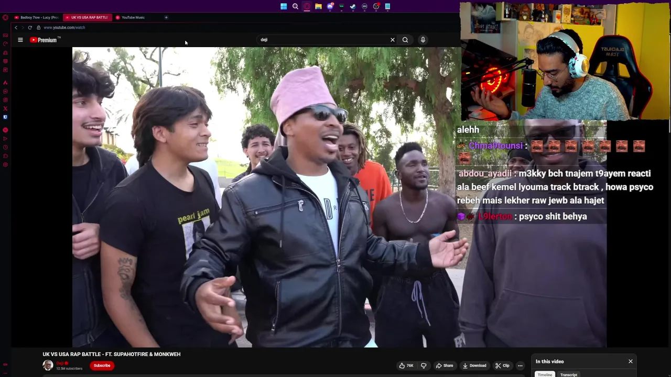Image resolution: width=671 pixels, height=377 pixels.
Task: Open Opera main menu logo
Action: tap(5, 17)
